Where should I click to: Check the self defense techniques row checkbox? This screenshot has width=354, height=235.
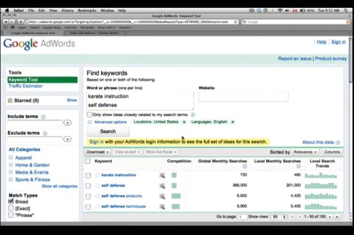click(88, 207)
